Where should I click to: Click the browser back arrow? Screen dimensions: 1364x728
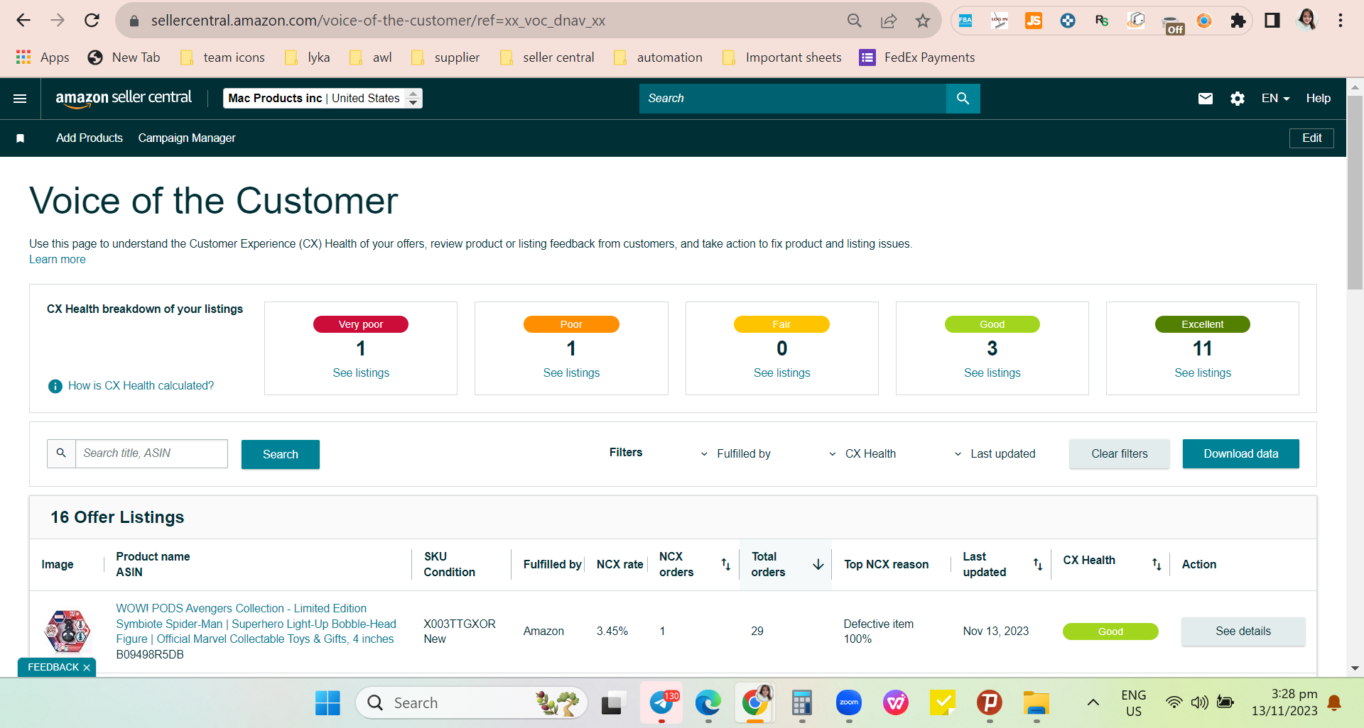[x=23, y=21]
